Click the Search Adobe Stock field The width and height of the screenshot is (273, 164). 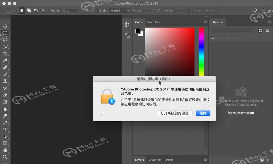click(x=240, y=38)
